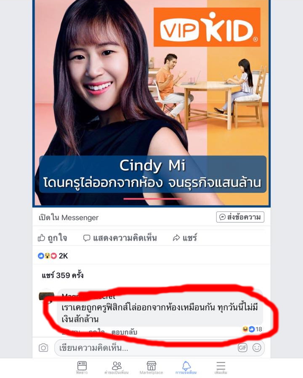The image size is (303, 378).
Task: Open GIF picker in comment field
Action: pos(242,348)
